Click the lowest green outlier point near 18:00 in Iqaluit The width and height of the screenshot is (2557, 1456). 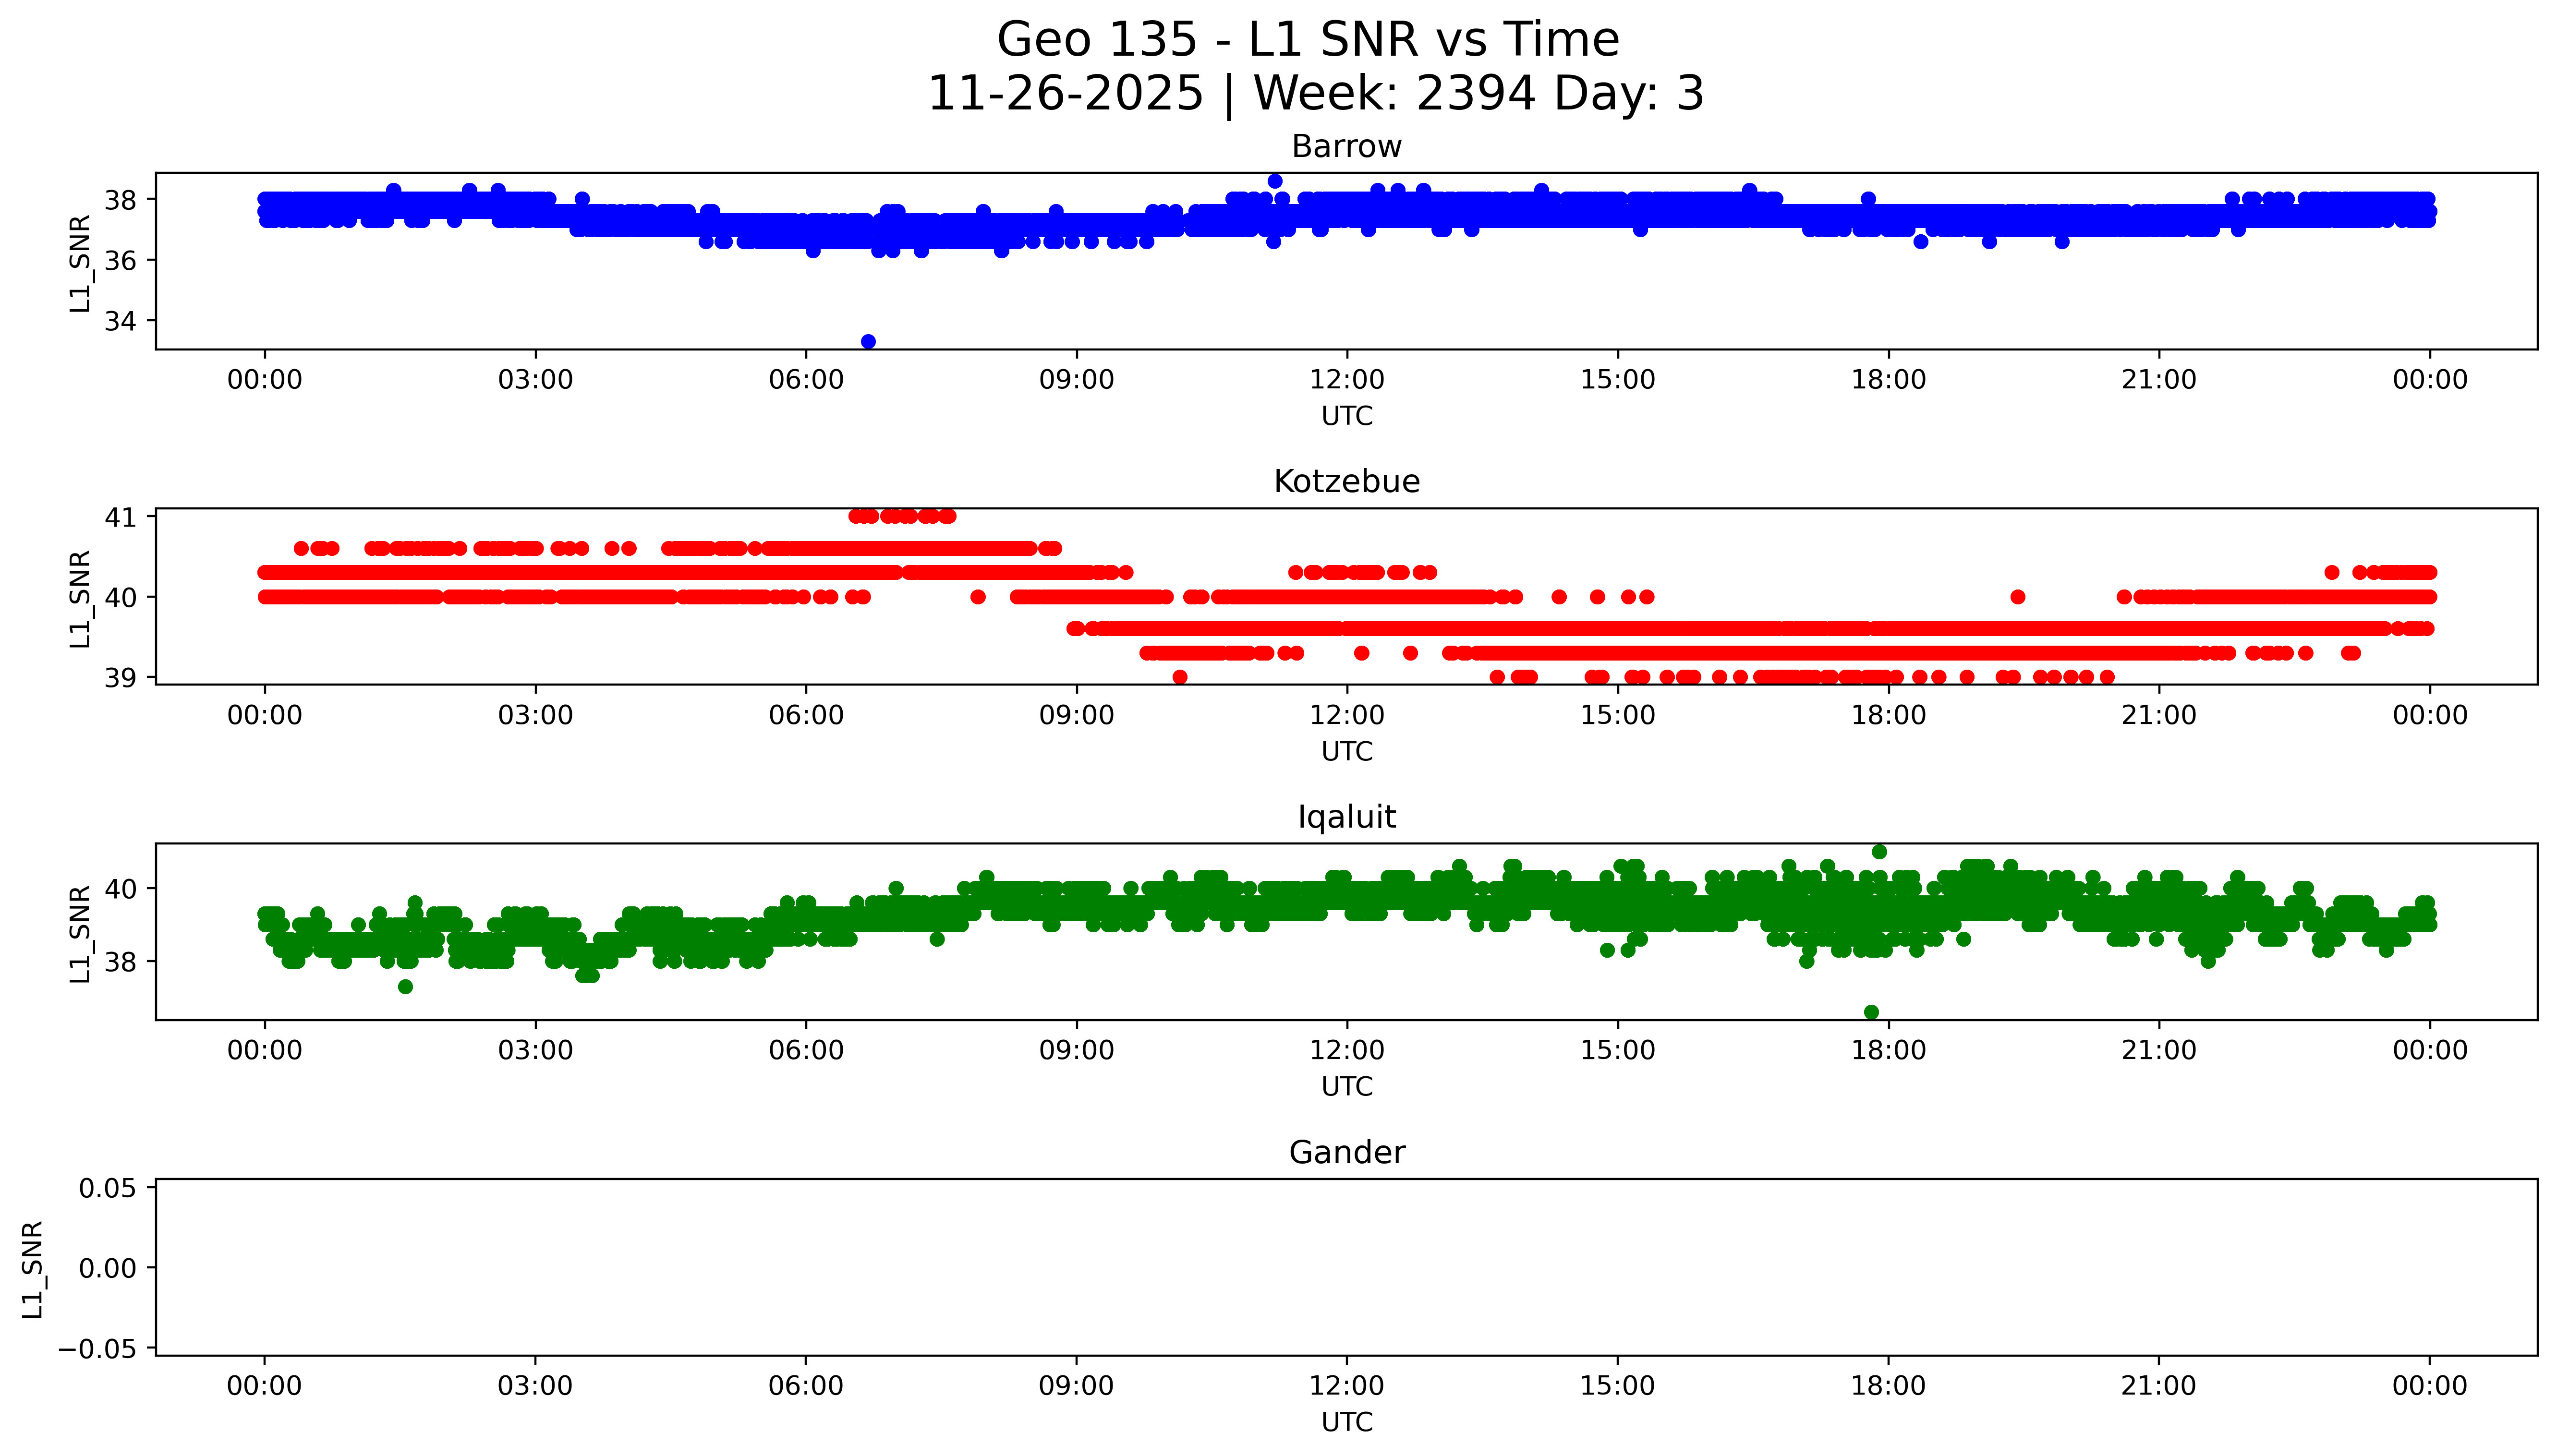[1871, 1012]
